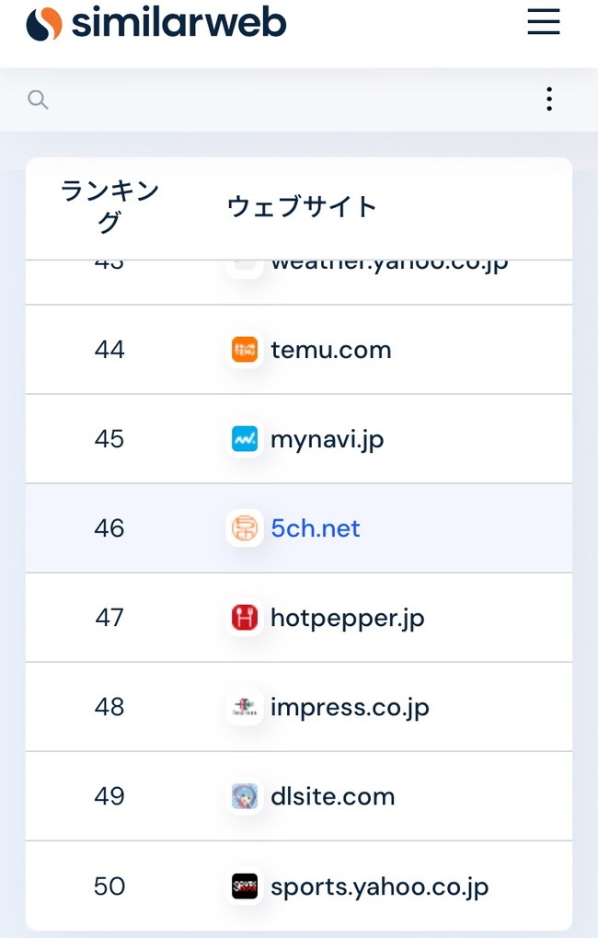Open dlsite.com ranking entry
The image size is (598, 938).
[x=332, y=797]
